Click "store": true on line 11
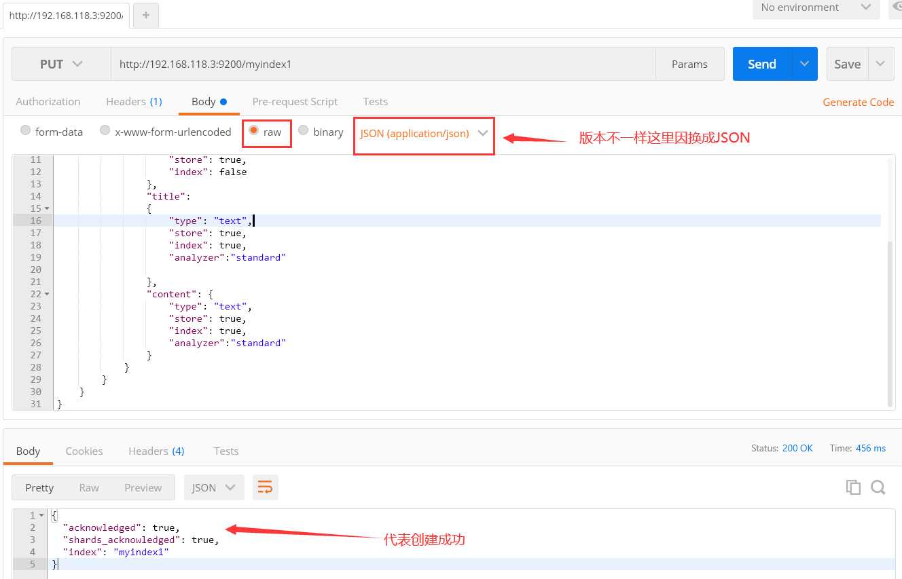This screenshot has width=902, height=579. pos(208,160)
